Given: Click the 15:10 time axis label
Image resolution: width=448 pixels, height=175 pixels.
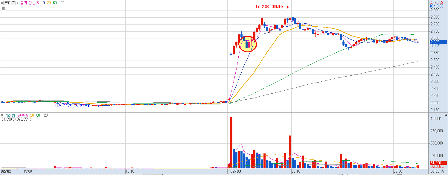Looking at the screenshot, I should 130,171.
